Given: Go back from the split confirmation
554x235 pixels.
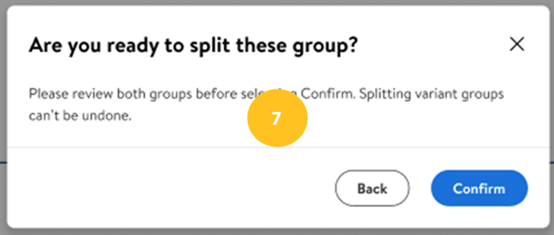Looking at the screenshot, I should click(372, 188).
